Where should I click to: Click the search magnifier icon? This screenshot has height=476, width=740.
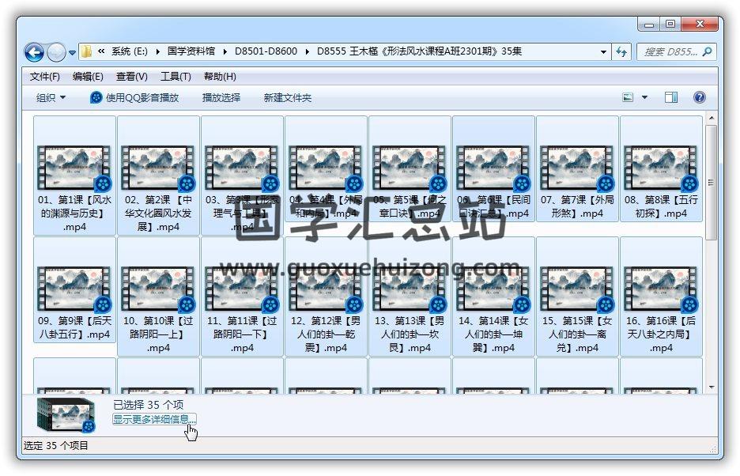(x=708, y=52)
